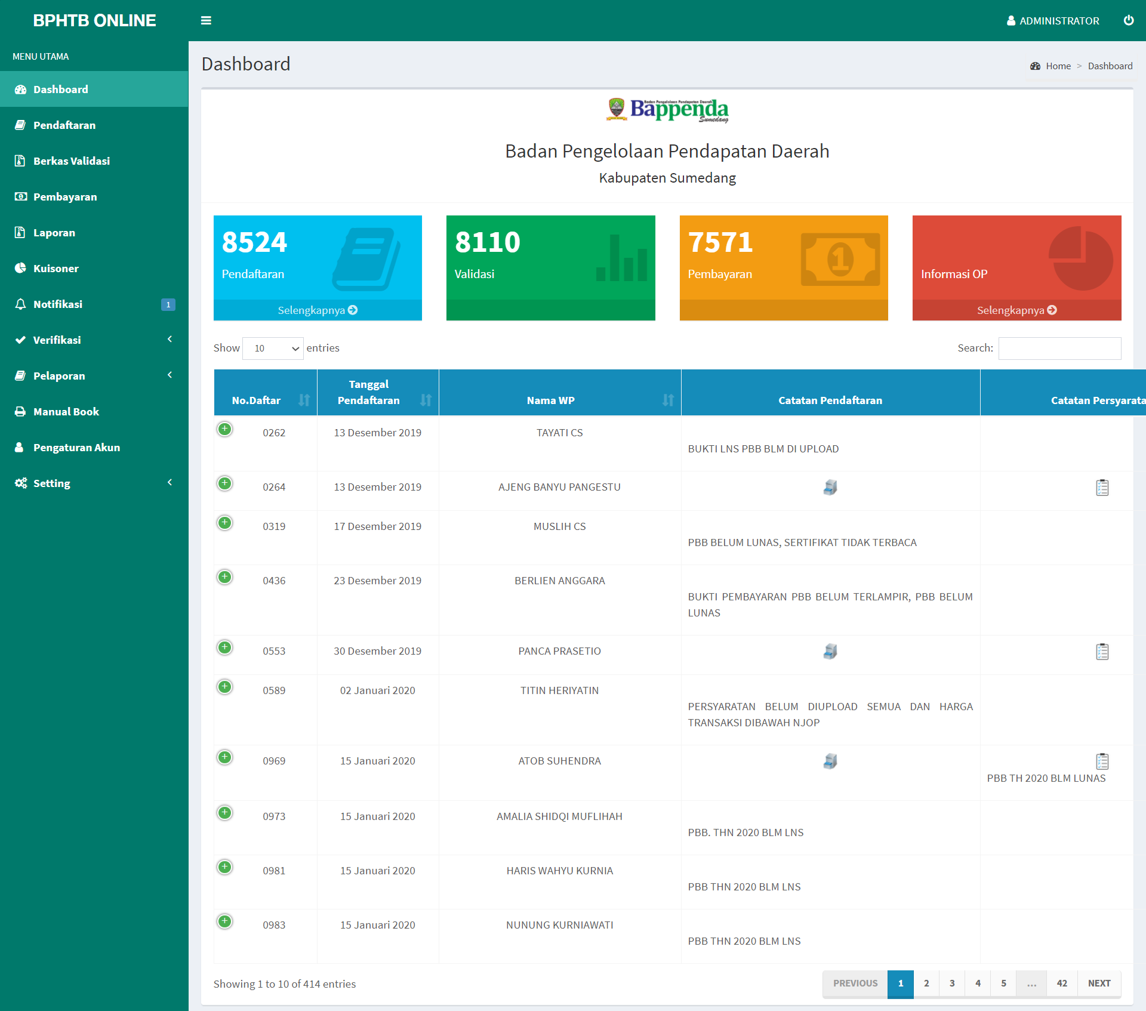
Task: Open the Show entries dropdown
Action: coord(273,349)
